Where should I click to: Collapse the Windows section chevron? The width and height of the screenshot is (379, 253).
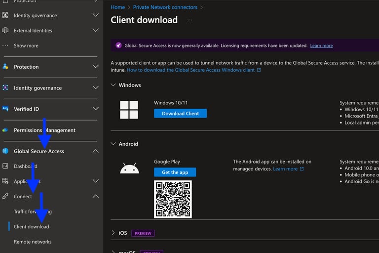pyautogui.click(x=113, y=84)
